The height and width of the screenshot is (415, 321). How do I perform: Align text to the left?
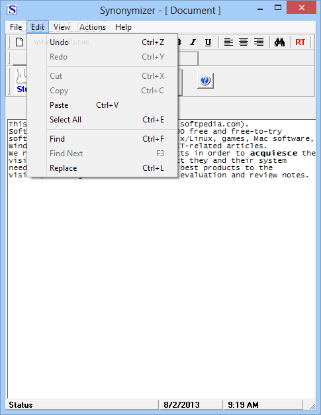[228, 42]
